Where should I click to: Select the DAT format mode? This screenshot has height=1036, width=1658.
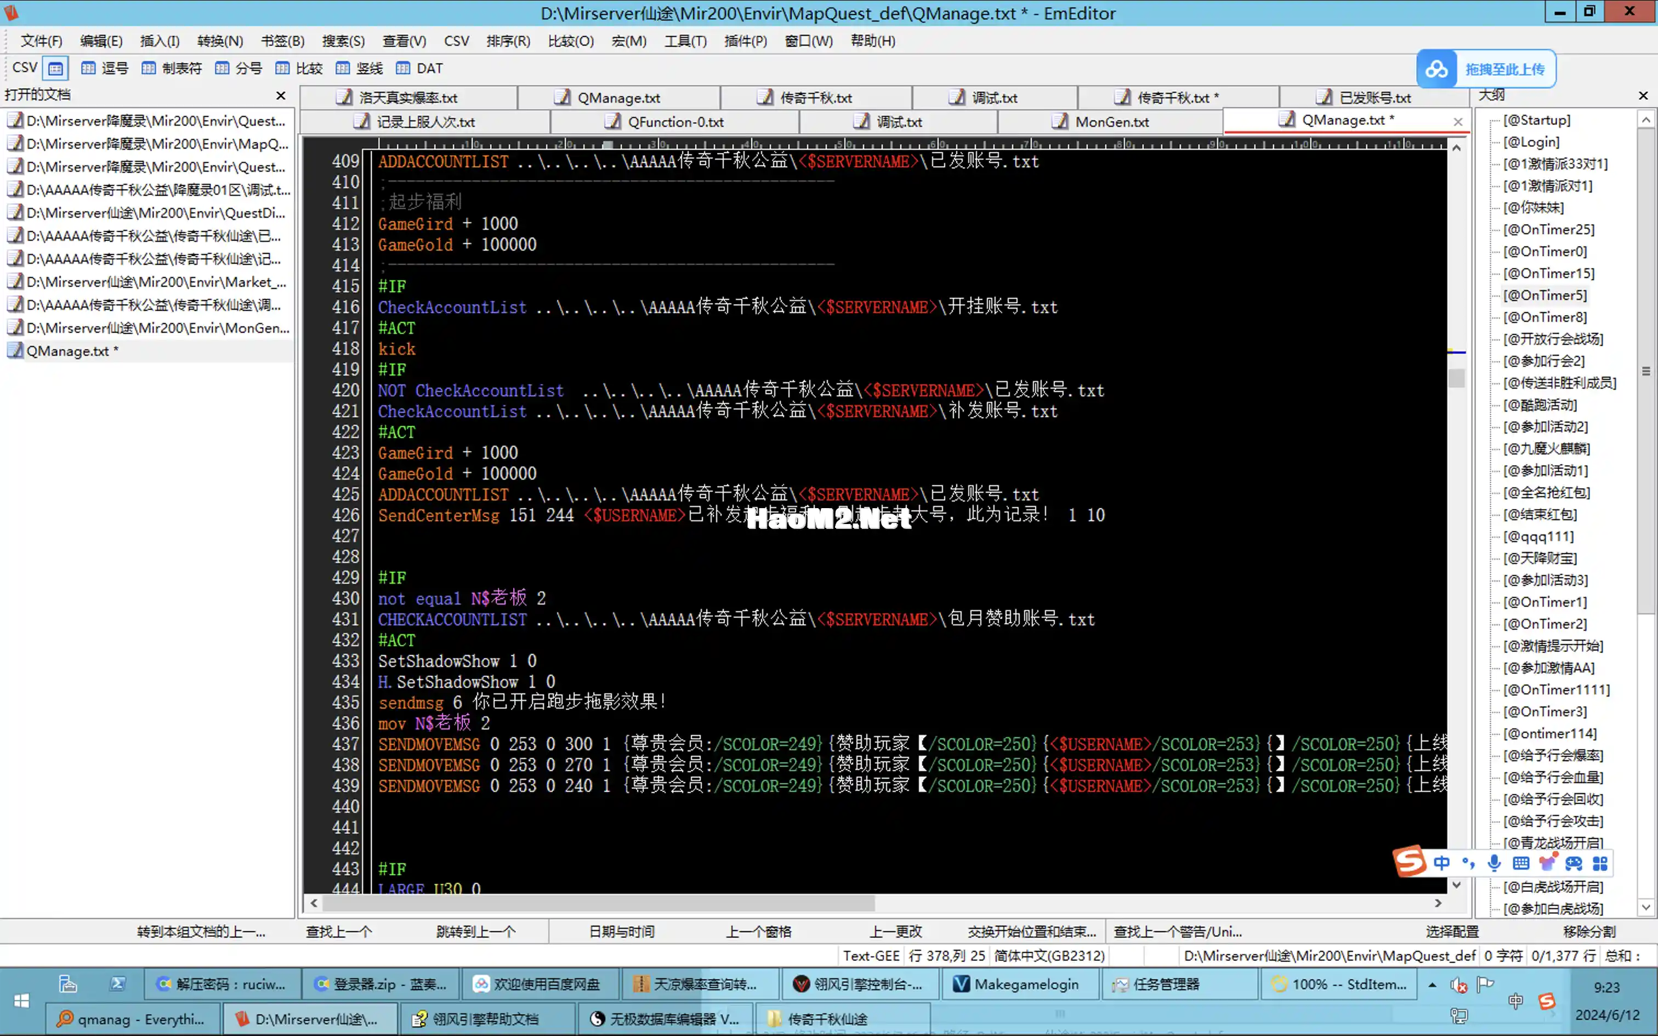coord(419,69)
